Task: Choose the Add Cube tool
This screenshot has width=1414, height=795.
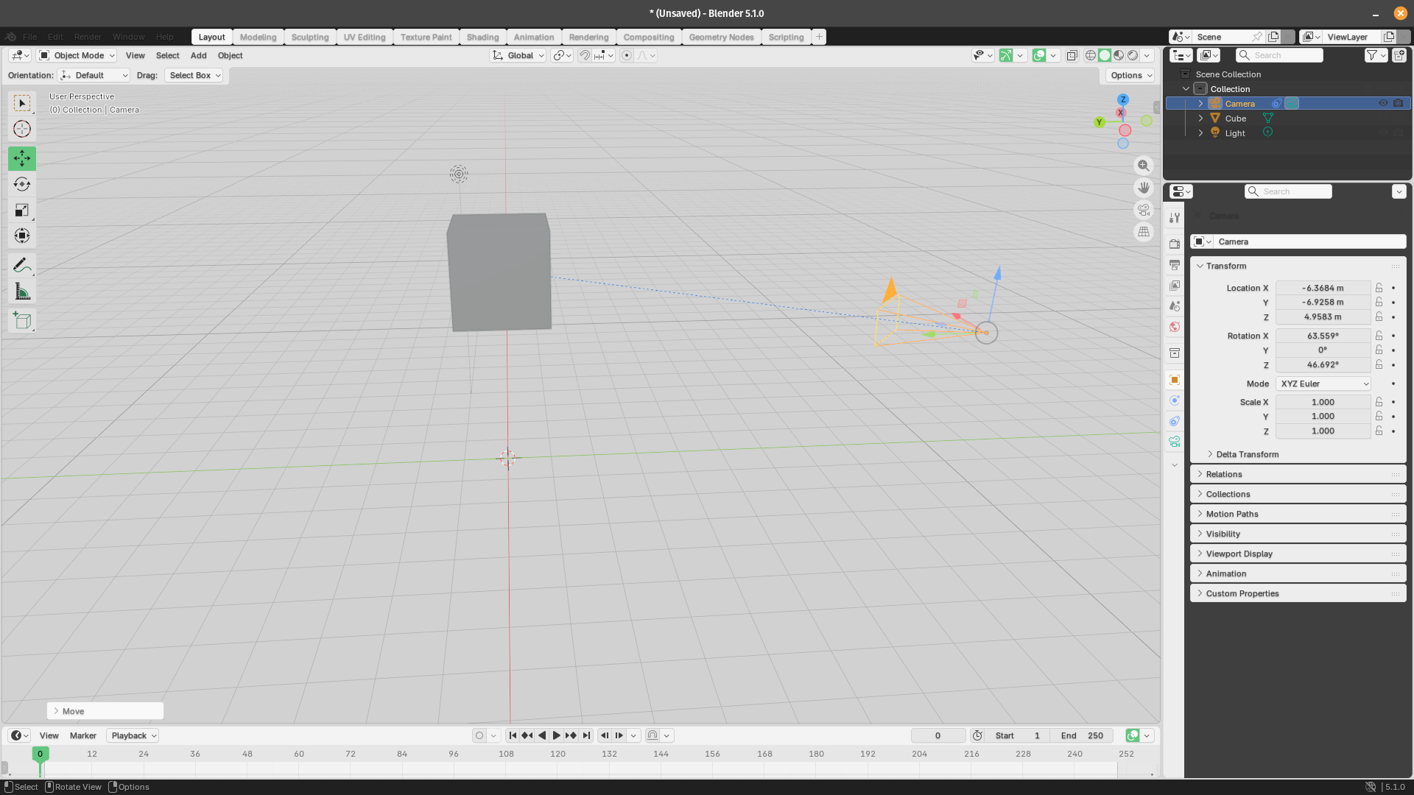Action: (22, 321)
